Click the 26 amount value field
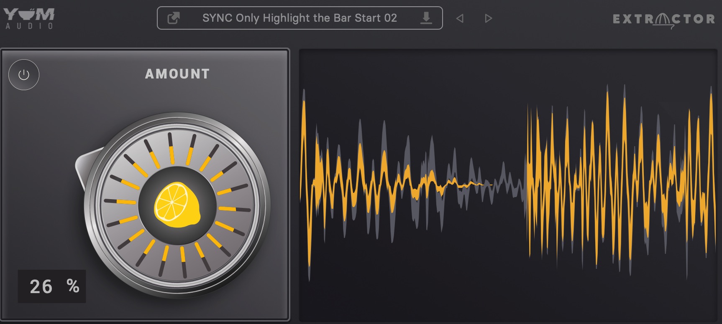 (x=41, y=286)
